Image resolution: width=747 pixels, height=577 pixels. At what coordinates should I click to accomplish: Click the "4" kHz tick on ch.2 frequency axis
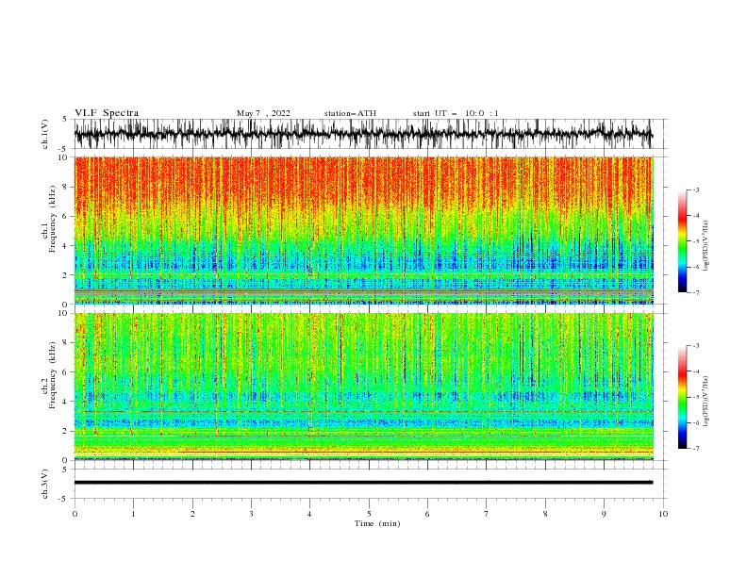[65, 402]
